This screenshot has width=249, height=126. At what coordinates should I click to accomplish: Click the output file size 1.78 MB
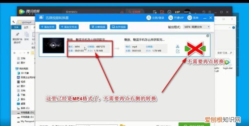coord(157,51)
